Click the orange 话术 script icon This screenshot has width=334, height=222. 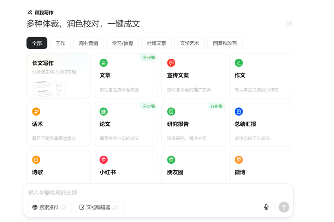[x=36, y=111]
